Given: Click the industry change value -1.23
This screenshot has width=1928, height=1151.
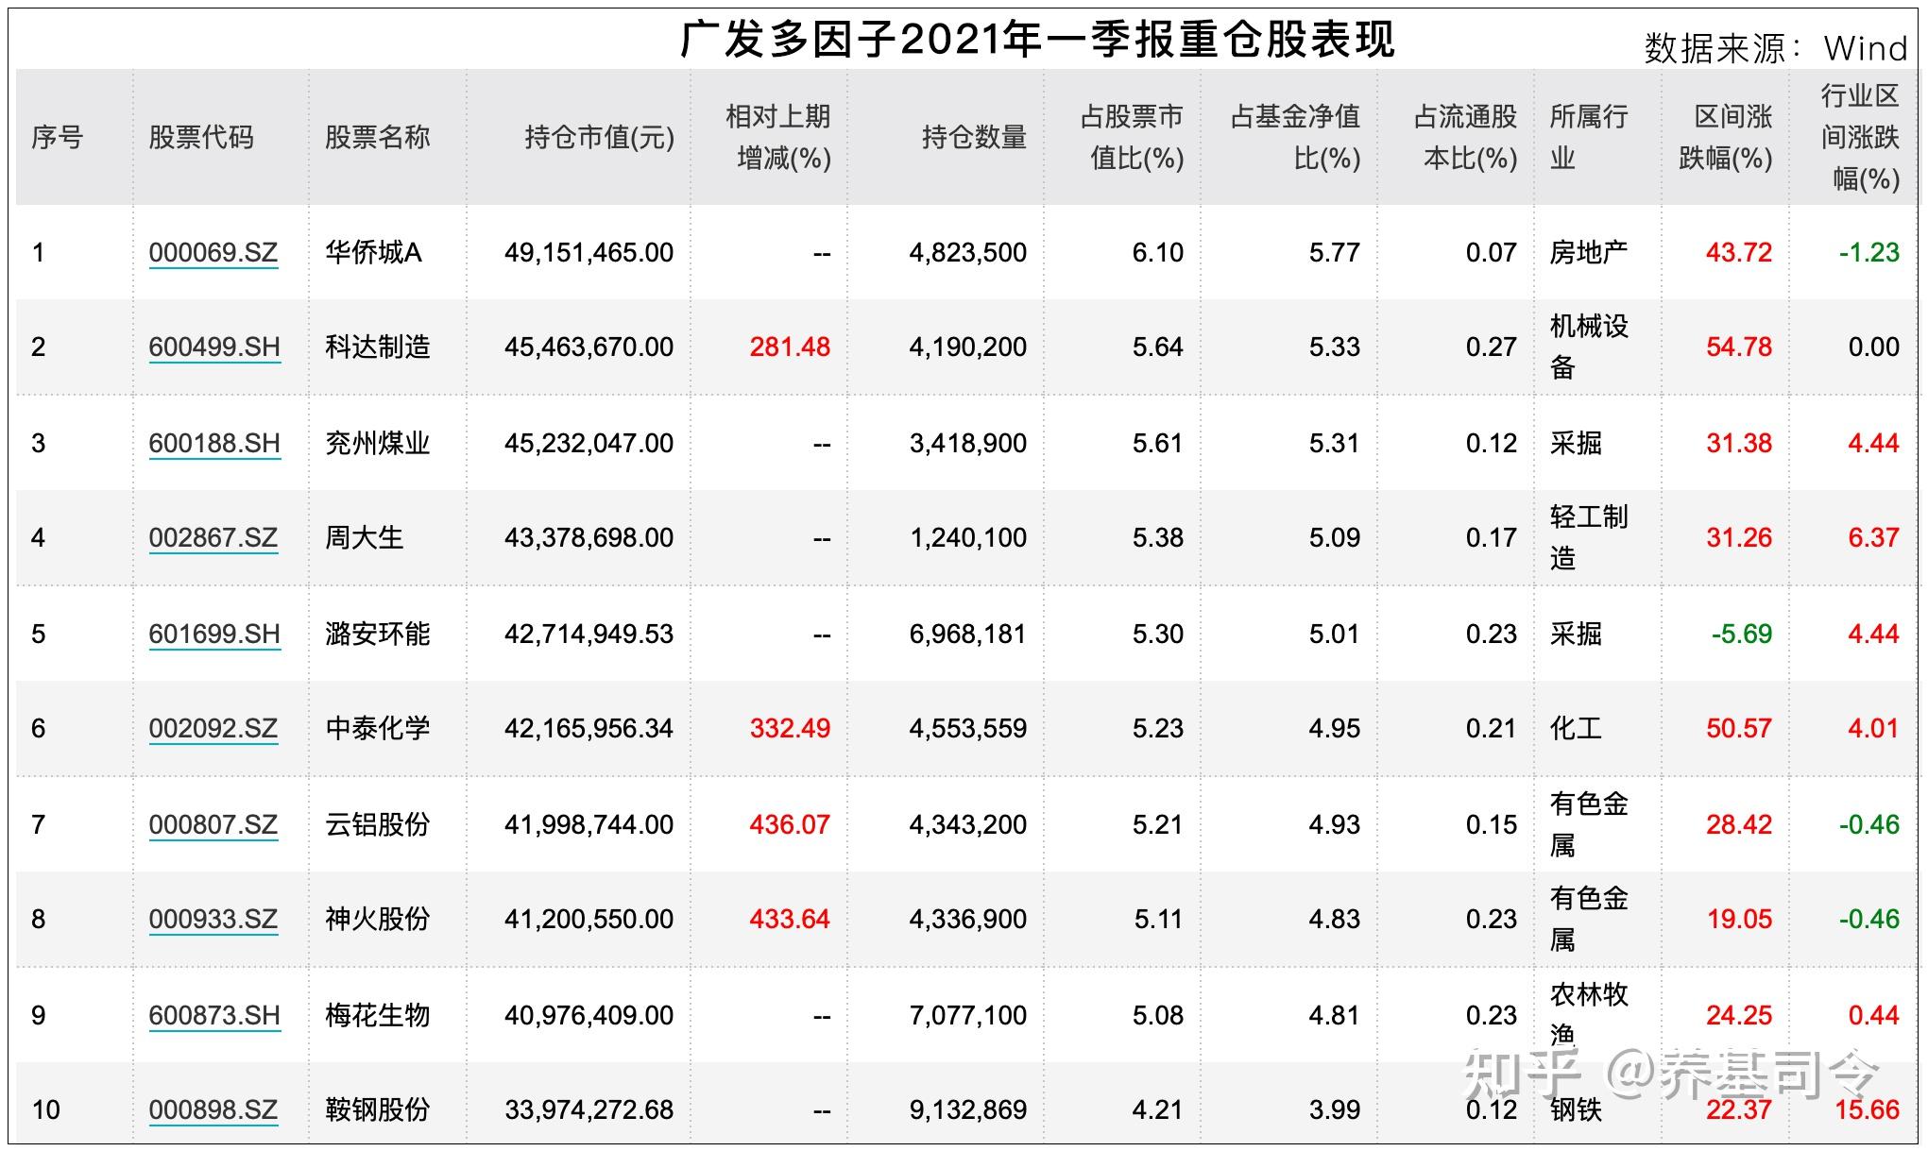Looking at the screenshot, I should click(1869, 253).
